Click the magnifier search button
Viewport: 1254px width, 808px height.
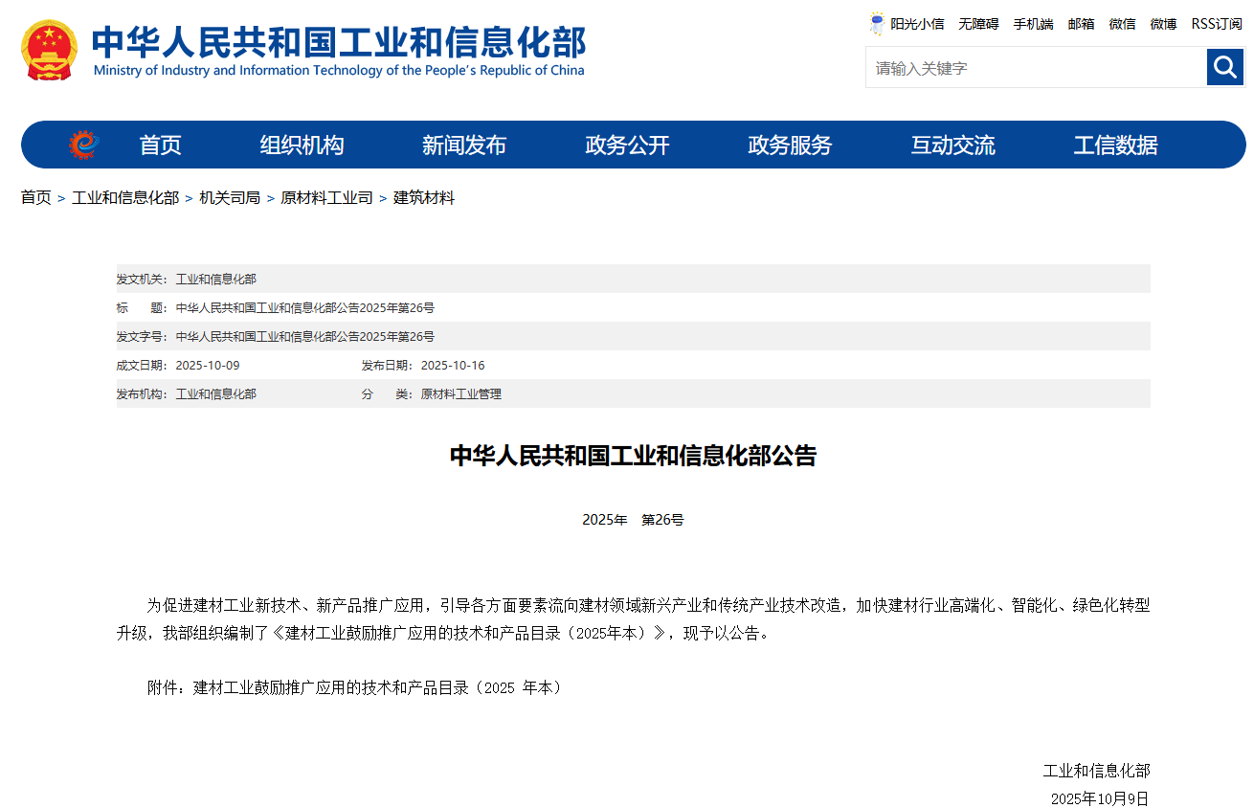[1224, 67]
